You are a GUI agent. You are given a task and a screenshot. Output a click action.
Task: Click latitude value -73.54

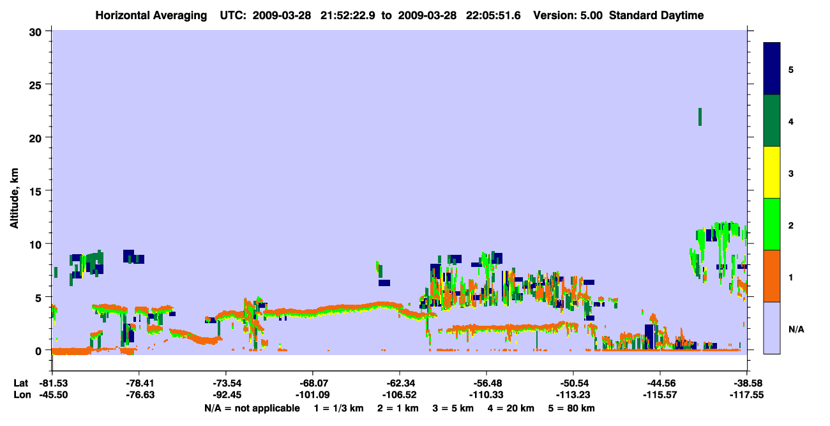(226, 383)
